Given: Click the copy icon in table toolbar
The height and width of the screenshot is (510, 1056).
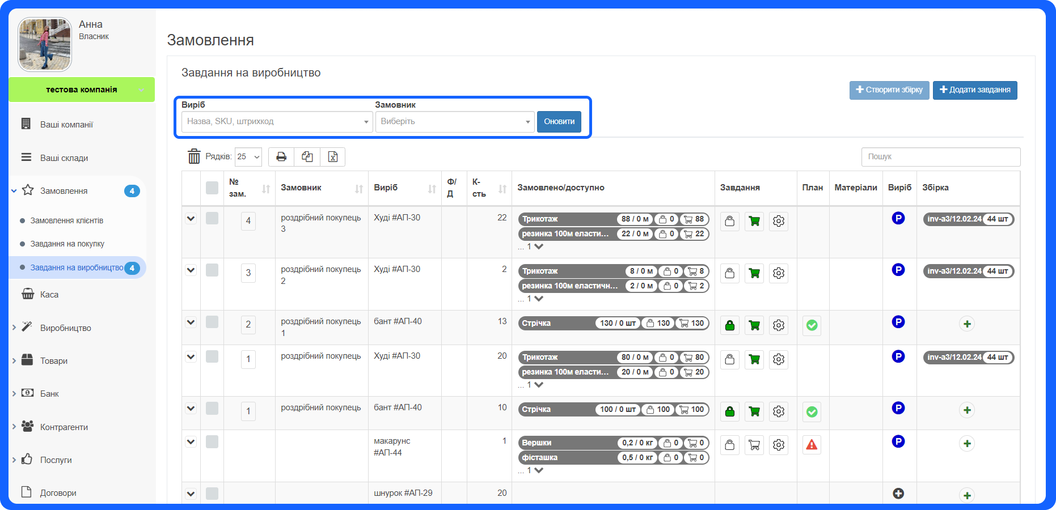Looking at the screenshot, I should point(307,157).
